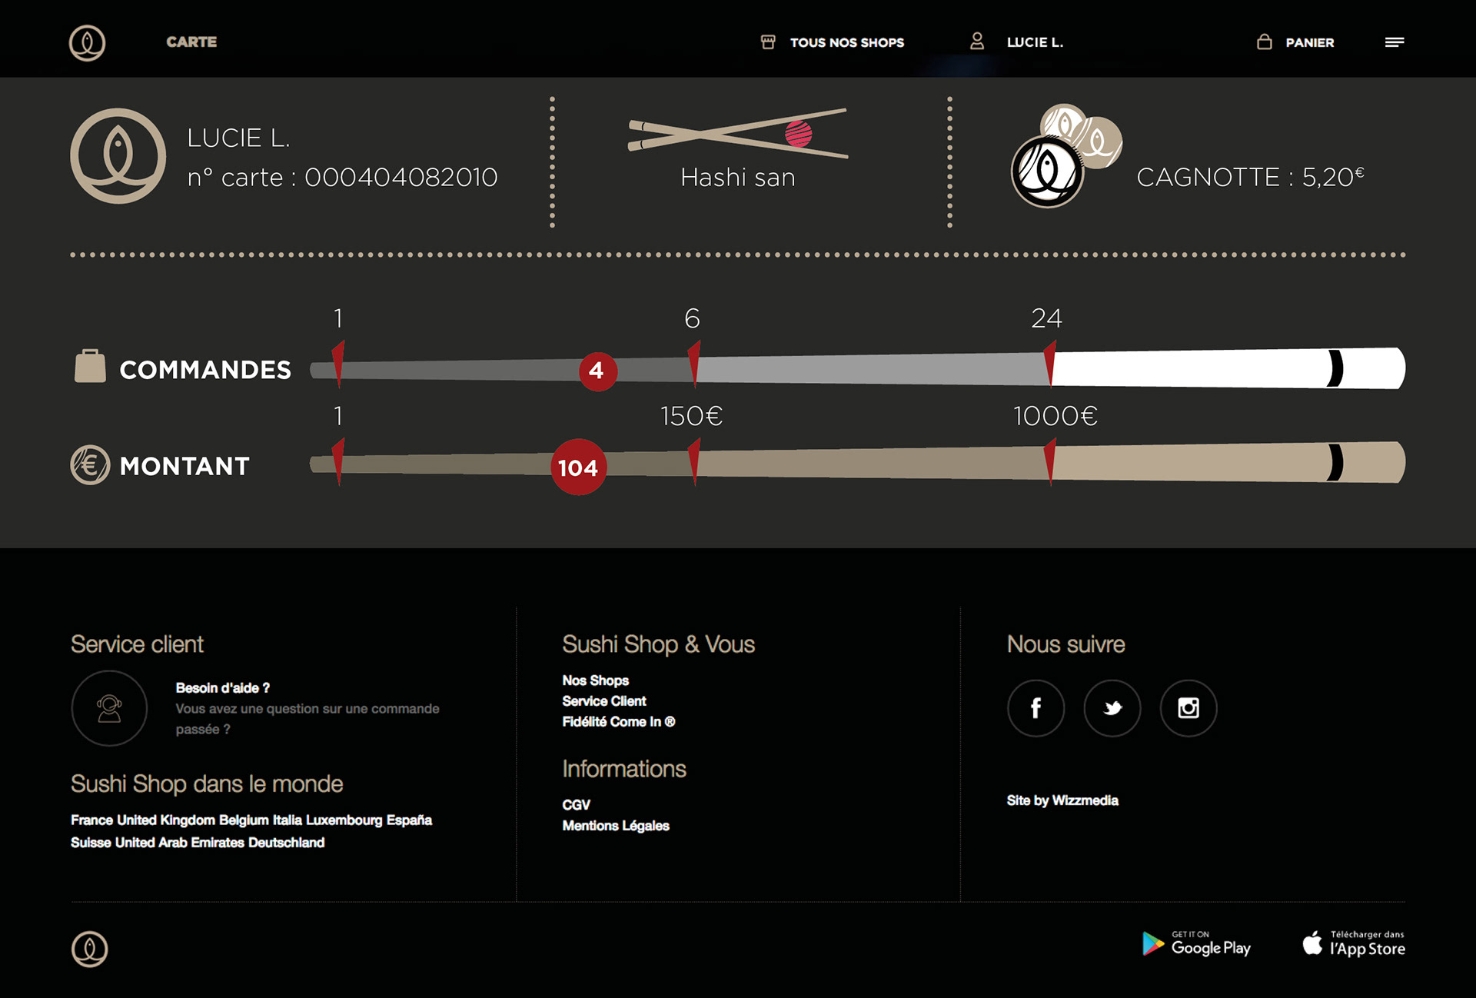Open the Carte menu item

pyautogui.click(x=191, y=42)
